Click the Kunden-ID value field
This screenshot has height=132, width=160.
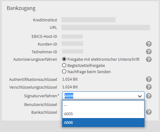coord(72,43)
